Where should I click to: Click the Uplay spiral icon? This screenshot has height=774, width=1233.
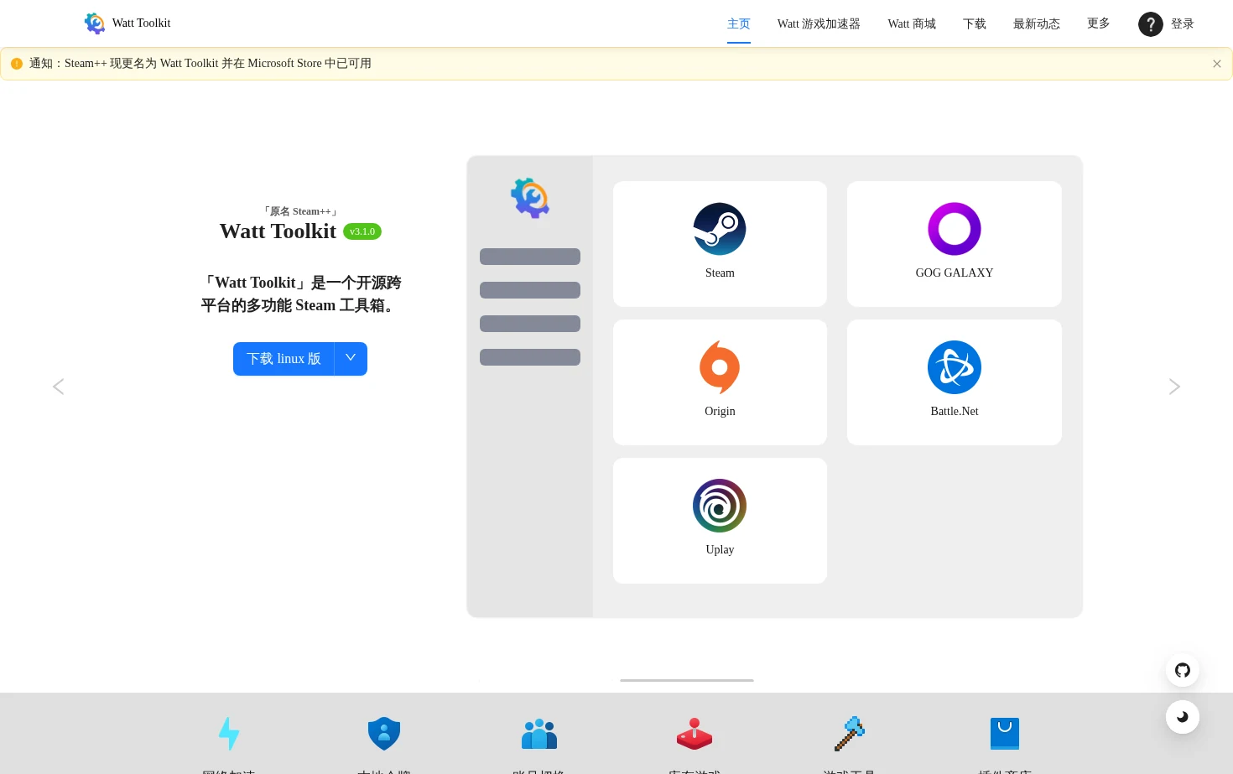(720, 506)
